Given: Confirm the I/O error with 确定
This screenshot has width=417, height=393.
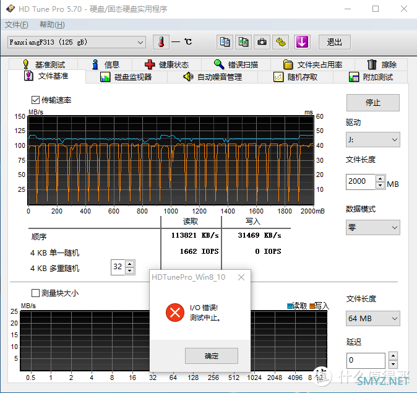Looking at the screenshot, I should pyautogui.click(x=212, y=356).
